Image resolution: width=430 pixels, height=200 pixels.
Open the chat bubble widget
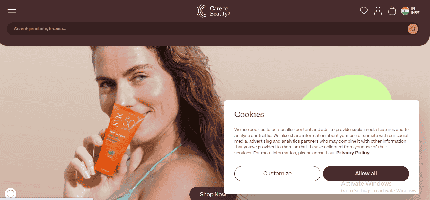[x=11, y=194]
